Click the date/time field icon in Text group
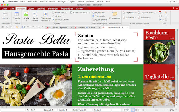 160,13
